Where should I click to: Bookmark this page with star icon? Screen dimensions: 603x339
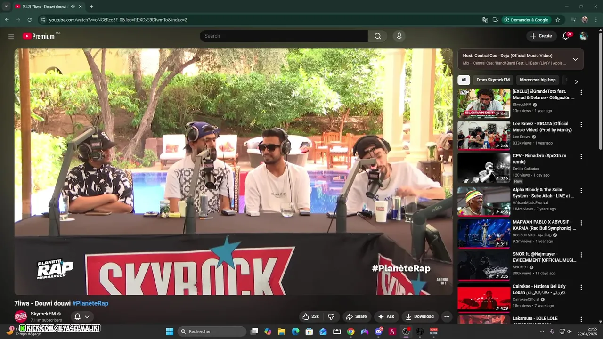(558, 20)
